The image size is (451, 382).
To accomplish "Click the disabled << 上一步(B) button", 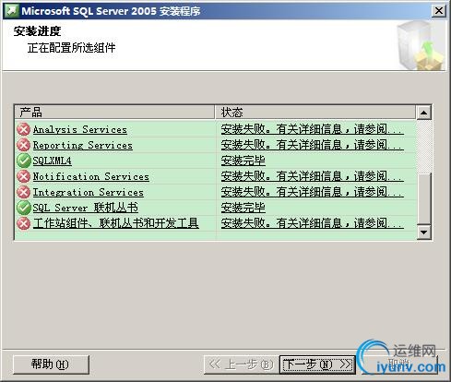I will point(242,364).
